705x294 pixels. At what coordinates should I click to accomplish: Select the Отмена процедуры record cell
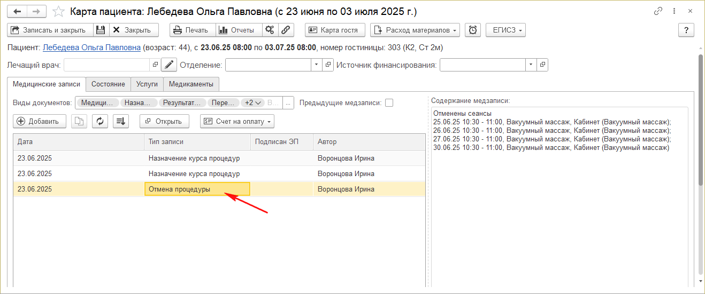click(x=197, y=189)
